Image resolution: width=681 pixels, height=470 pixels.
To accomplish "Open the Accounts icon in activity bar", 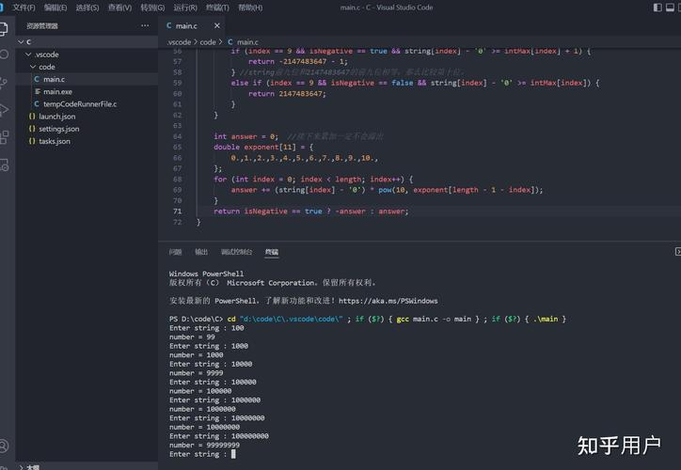I will coord(4,445).
